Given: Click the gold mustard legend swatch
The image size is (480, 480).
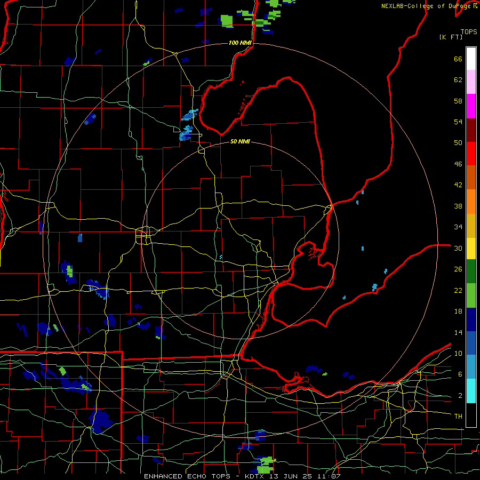Looking at the screenshot, I should click(x=471, y=226).
